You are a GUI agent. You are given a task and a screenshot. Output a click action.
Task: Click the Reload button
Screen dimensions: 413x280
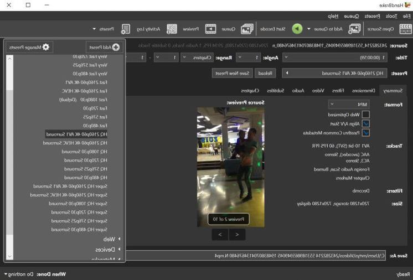[265, 73]
